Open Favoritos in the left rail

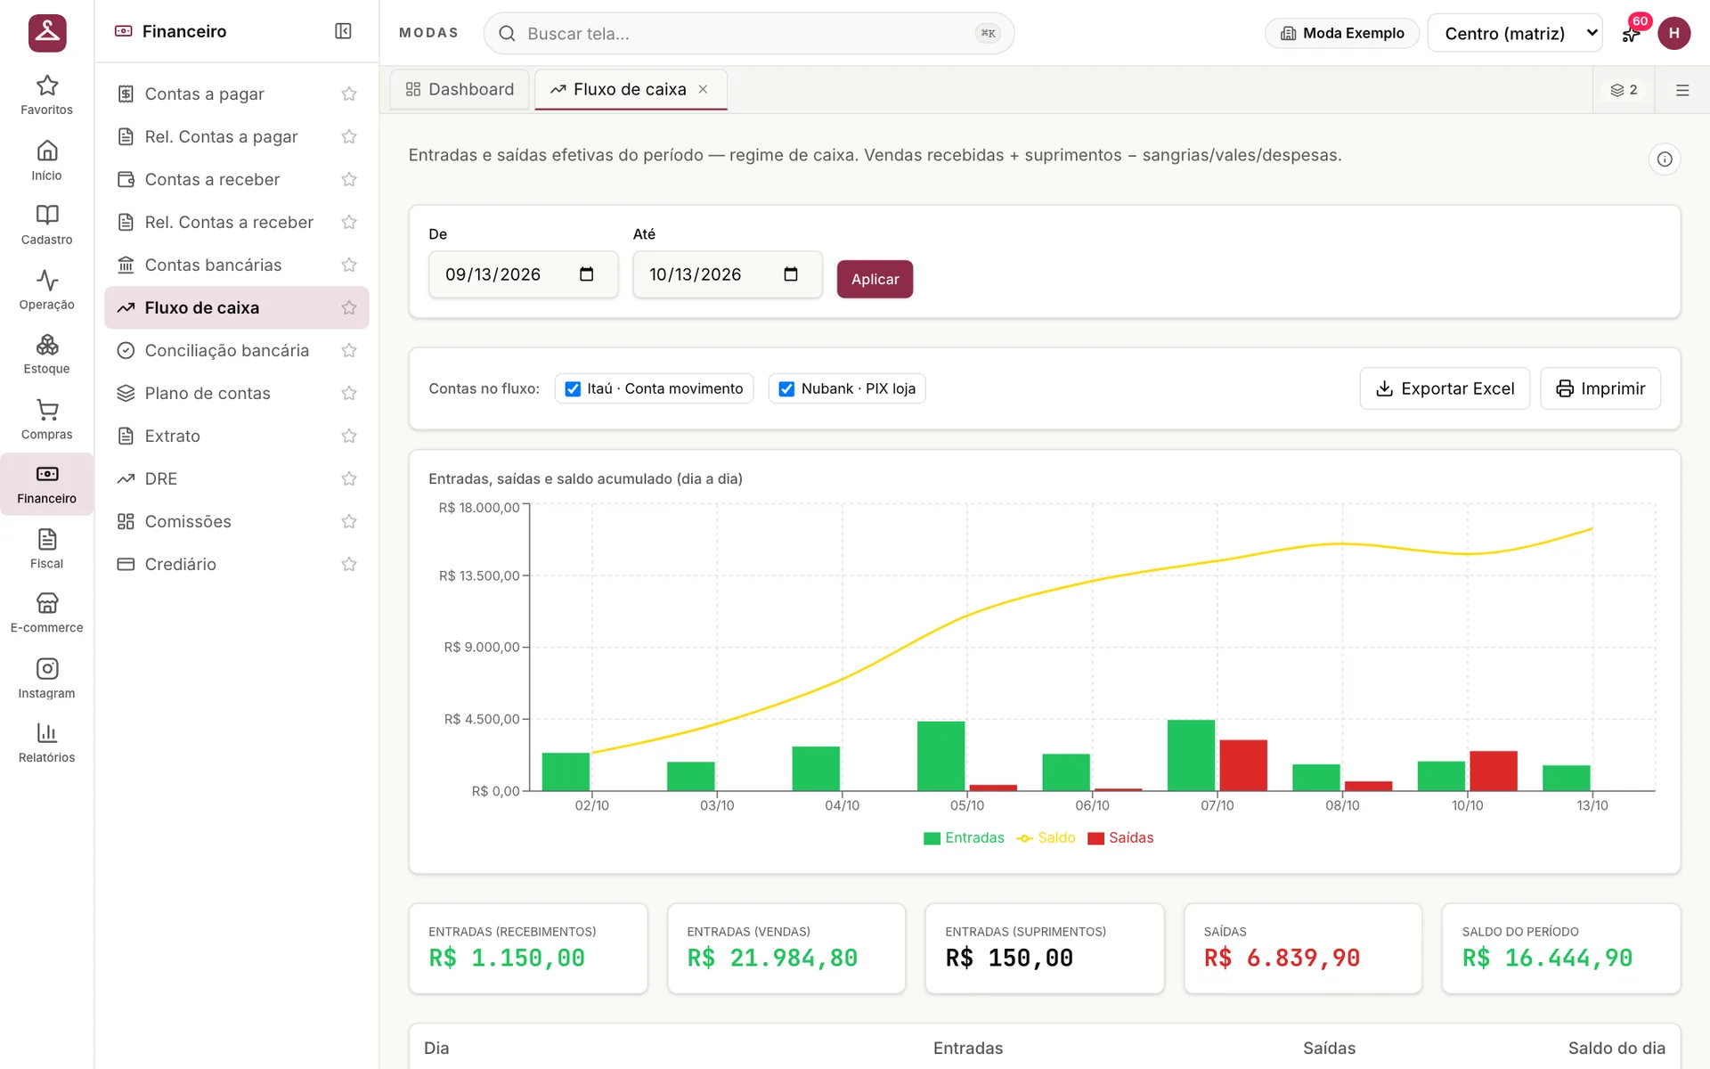click(46, 95)
